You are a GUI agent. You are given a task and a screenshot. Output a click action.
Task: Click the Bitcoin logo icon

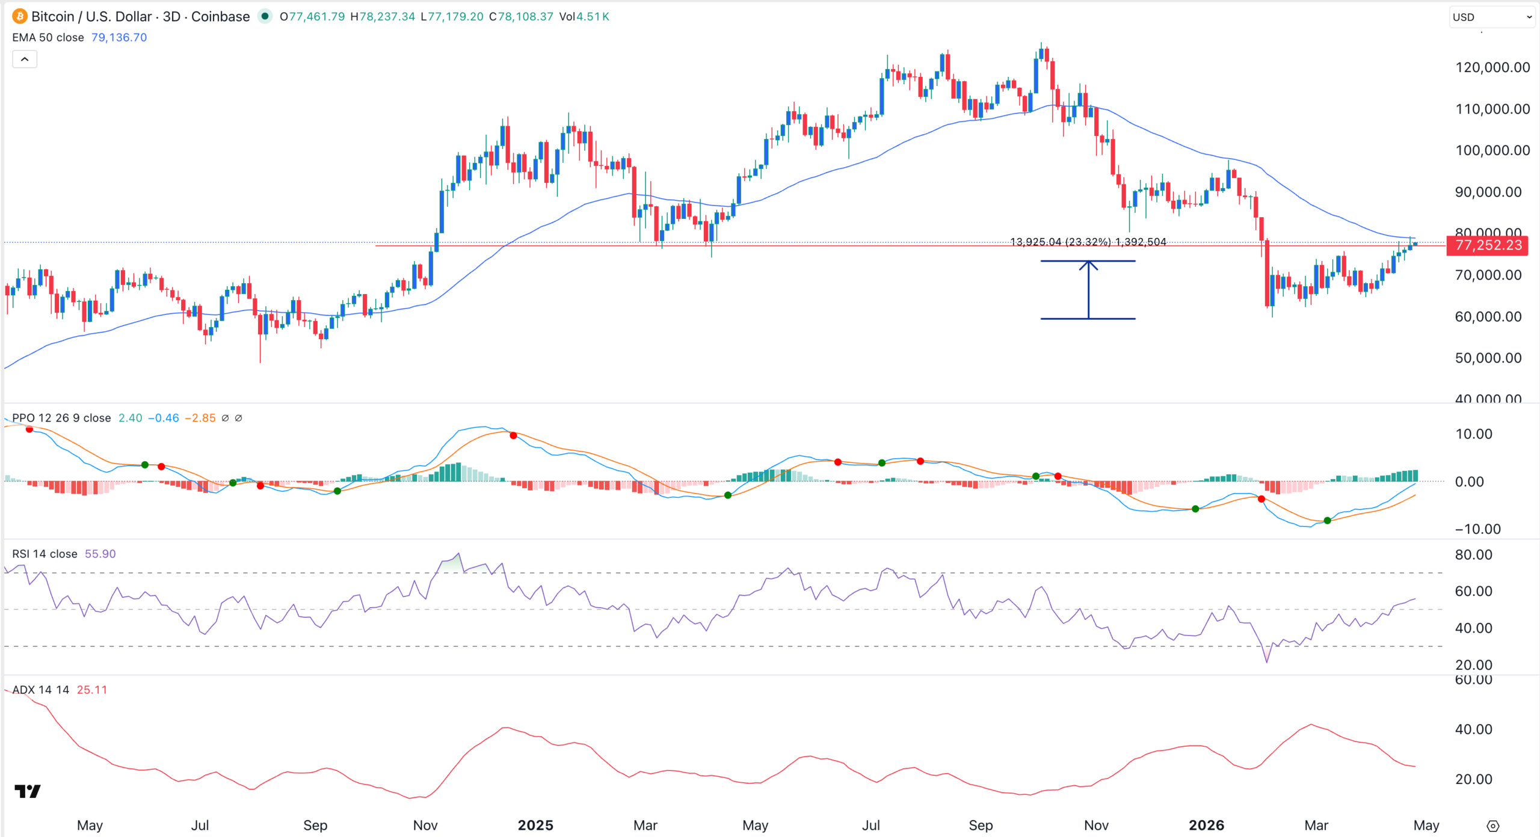19,16
